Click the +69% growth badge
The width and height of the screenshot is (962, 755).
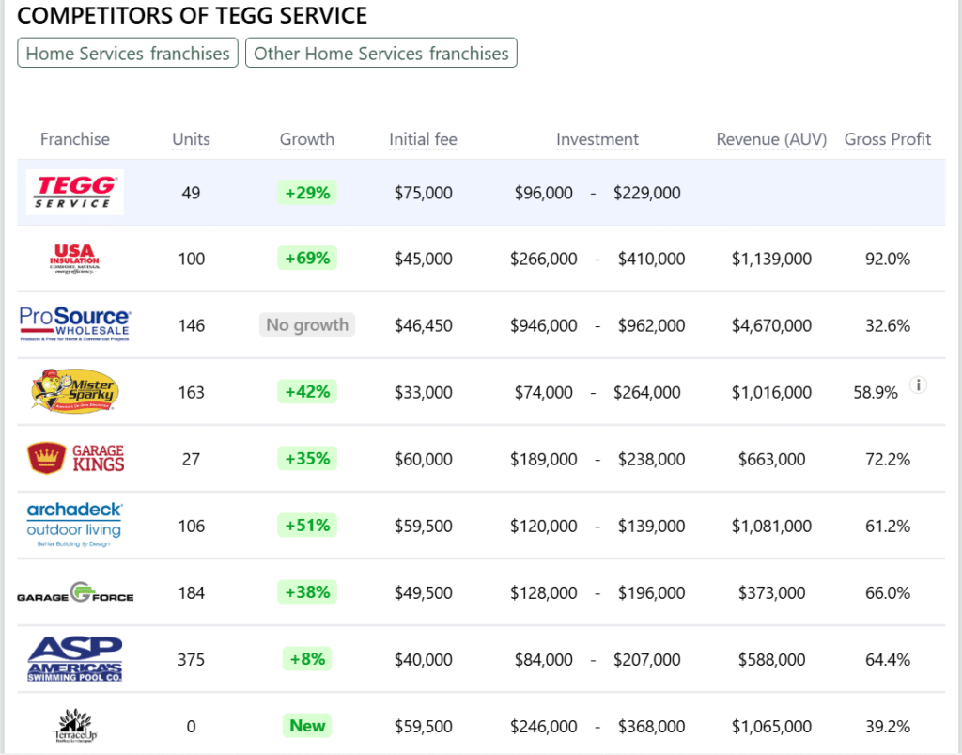click(x=307, y=258)
